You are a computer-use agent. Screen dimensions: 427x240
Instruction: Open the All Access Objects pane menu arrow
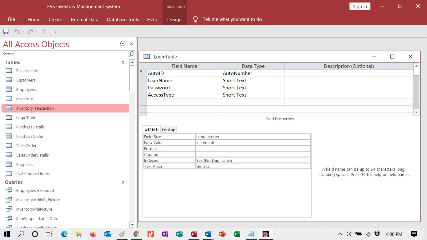[x=123, y=44]
